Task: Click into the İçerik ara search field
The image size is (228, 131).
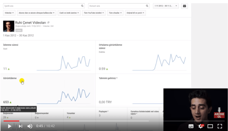Action: coord(41,6)
